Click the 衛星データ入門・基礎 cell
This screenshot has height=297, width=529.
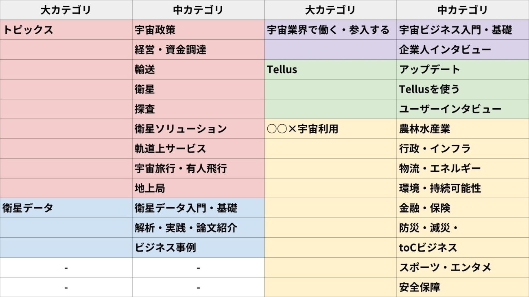(198, 208)
